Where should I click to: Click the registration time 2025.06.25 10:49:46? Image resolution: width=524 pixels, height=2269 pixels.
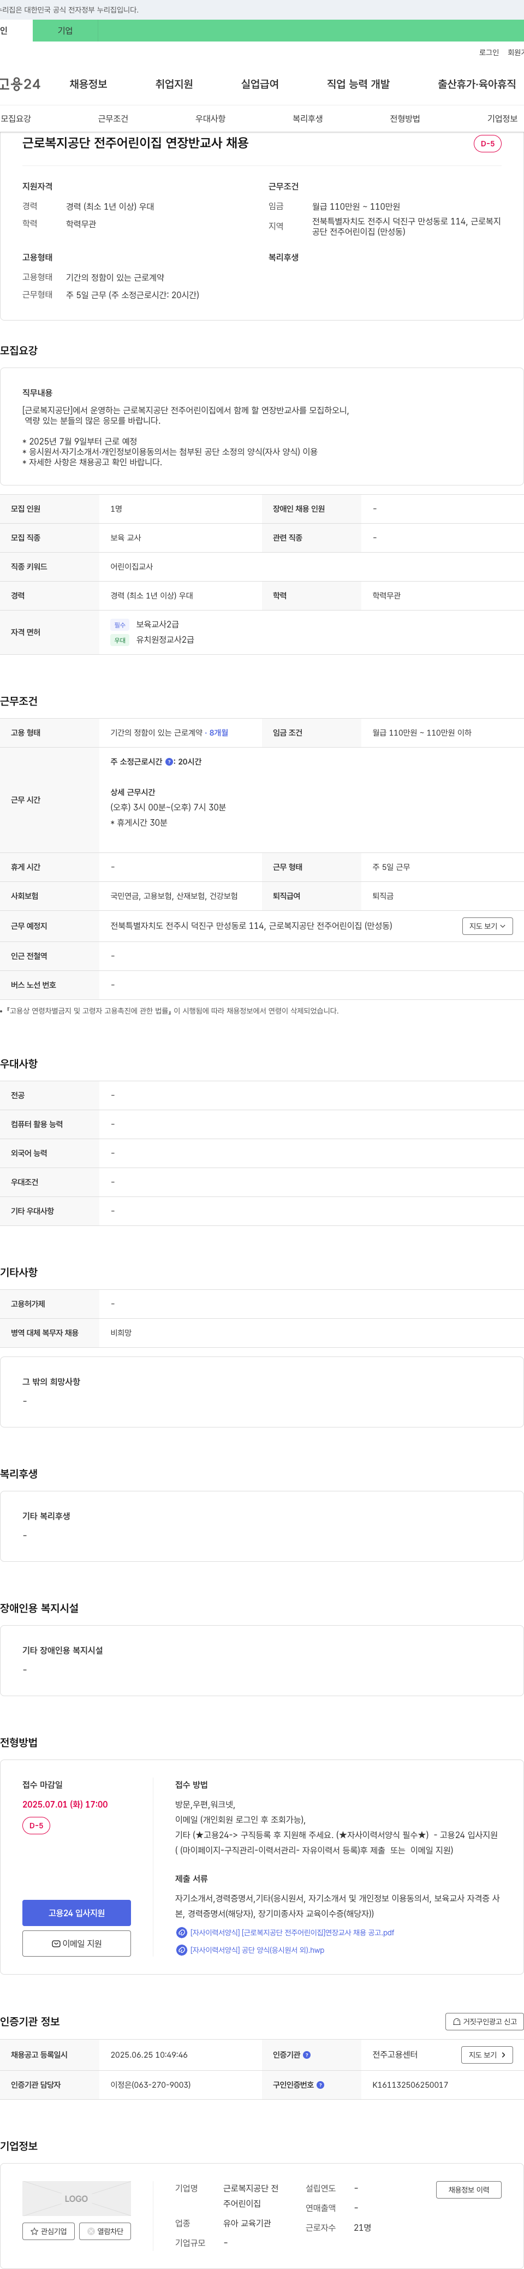click(x=149, y=2054)
